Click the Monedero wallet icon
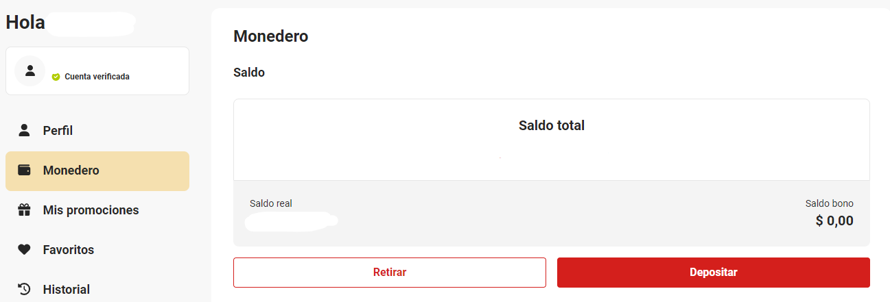Image resolution: width=890 pixels, height=302 pixels. pyautogui.click(x=24, y=171)
